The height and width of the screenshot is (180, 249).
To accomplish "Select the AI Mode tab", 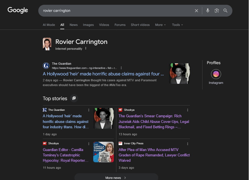I will (49, 25).
